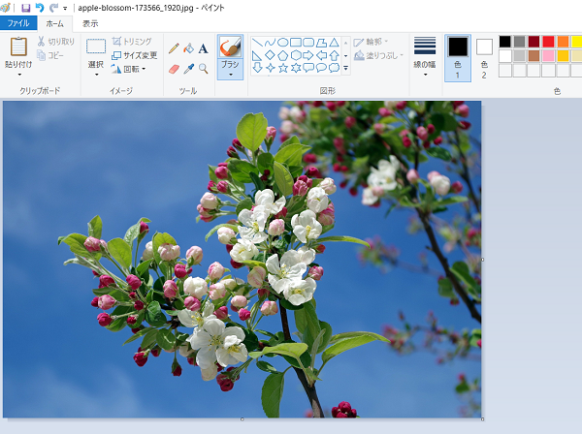The width and height of the screenshot is (582, 434).
Task: Click the サイズ変更 resize button
Action: [x=135, y=55]
